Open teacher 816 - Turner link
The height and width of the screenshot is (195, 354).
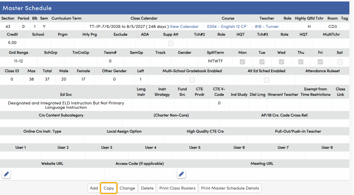(x=267, y=26)
